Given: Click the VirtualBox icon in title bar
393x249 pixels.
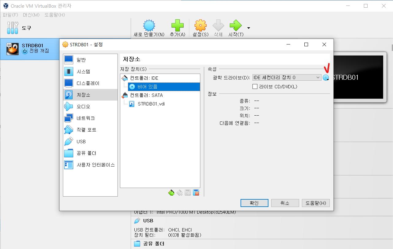Looking at the screenshot, I should pos(5,6).
